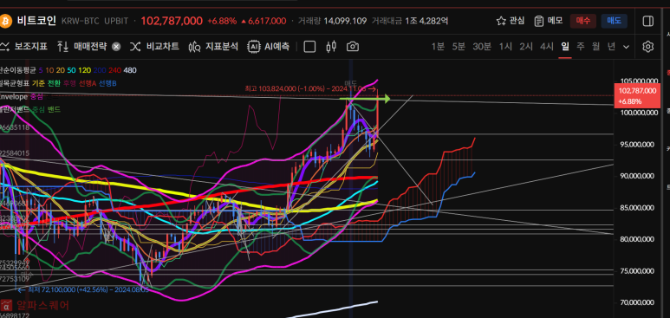The width and height of the screenshot is (670, 318).
Task: Switch to the 년 yearly timeframe
Action: (611, 47)
